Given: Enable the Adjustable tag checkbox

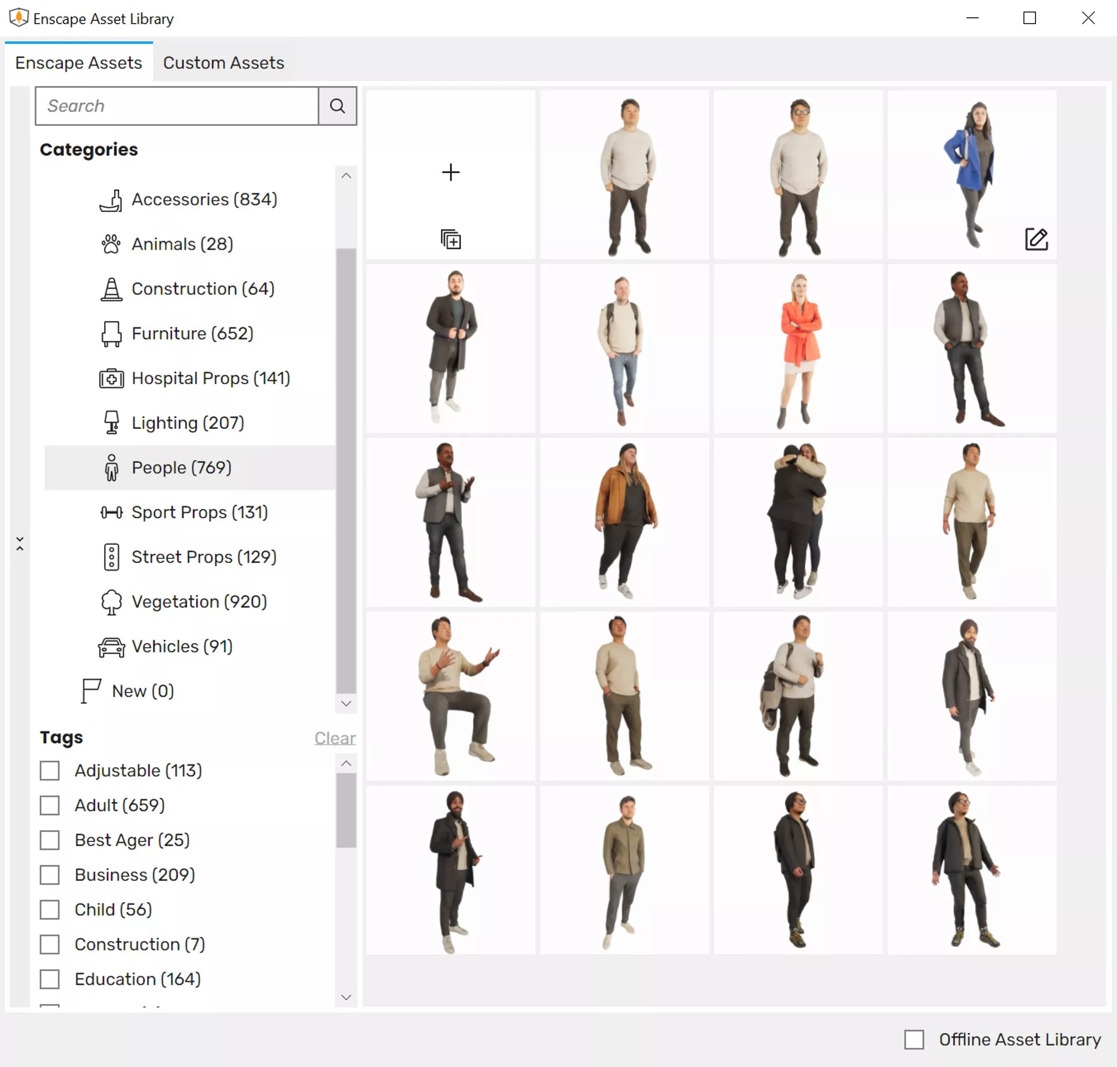Looking at the screenshot, I should [50, 771].
